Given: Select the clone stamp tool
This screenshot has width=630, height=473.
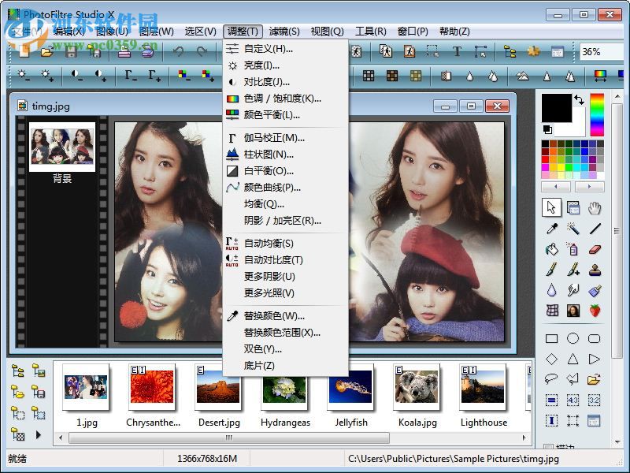Looking at the screenshot, I should click(x=596, y=270).
